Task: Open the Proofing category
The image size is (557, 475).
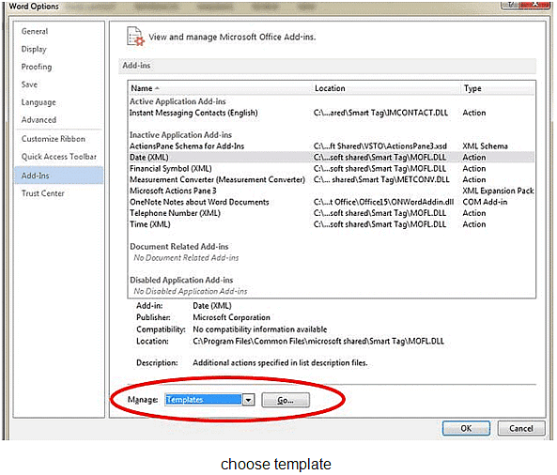Action: tap(37, 67)
